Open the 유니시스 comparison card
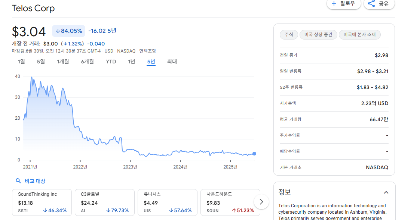The width and height of the screenshot is (420, 220). click(168, 202)
